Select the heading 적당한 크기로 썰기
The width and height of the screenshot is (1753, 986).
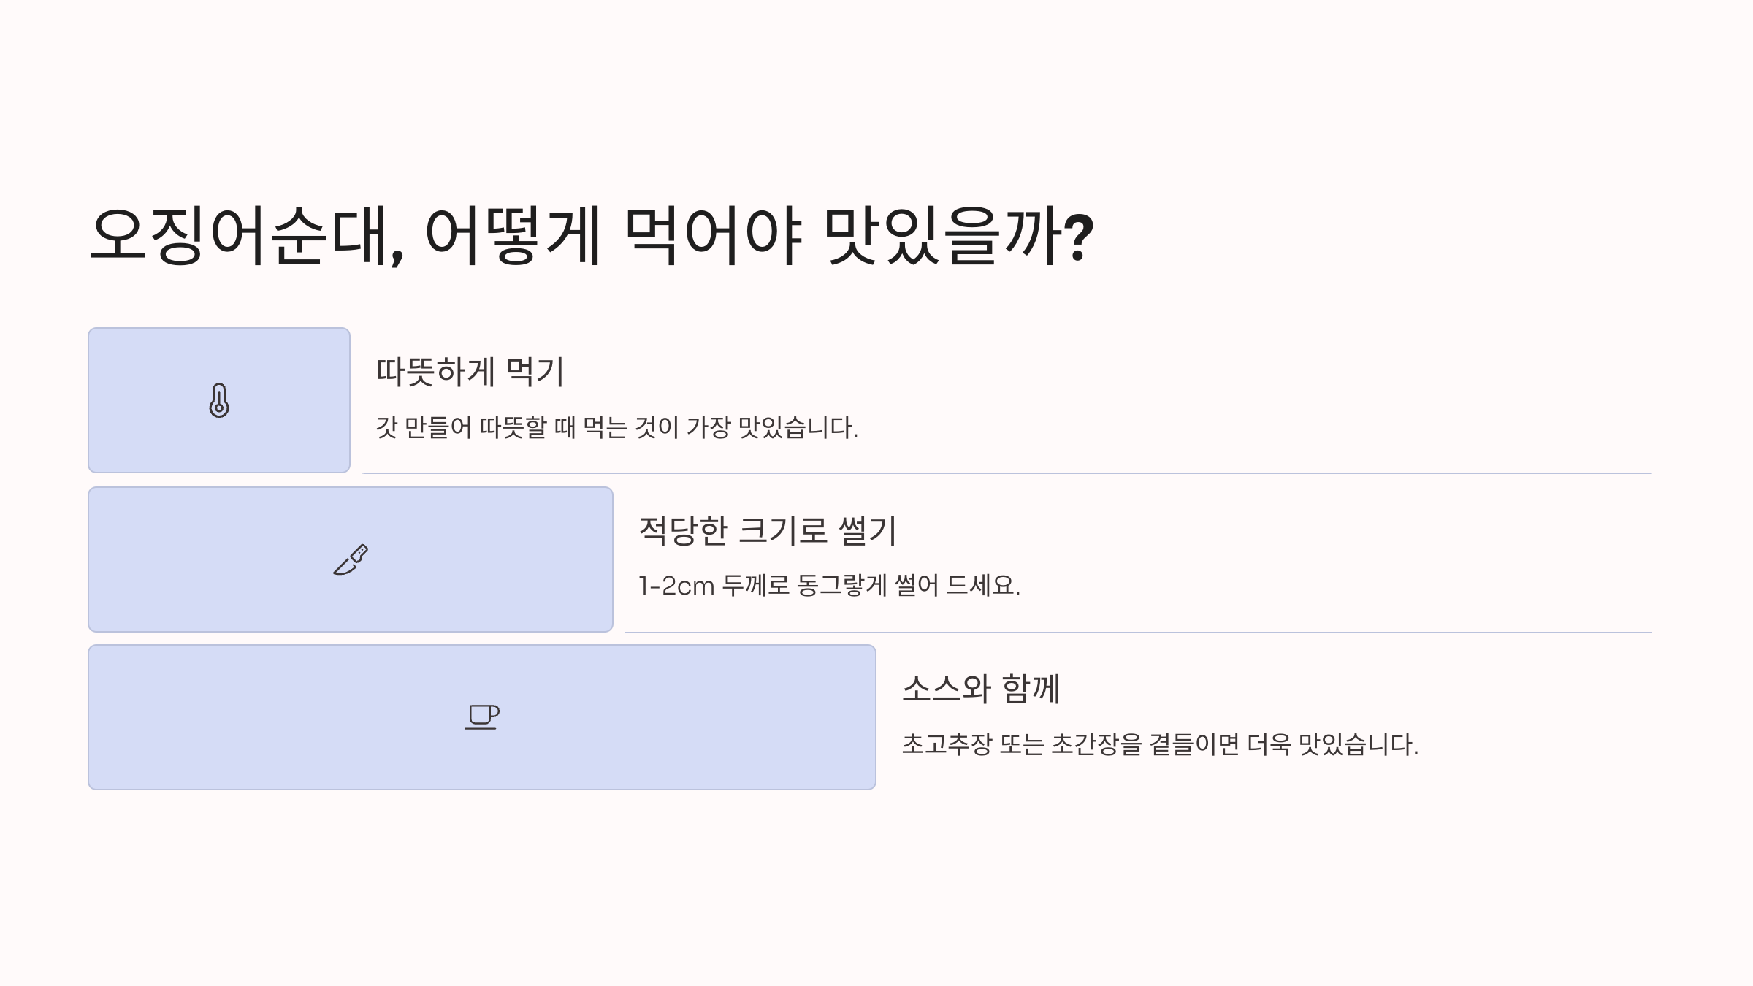coord(768,530)
